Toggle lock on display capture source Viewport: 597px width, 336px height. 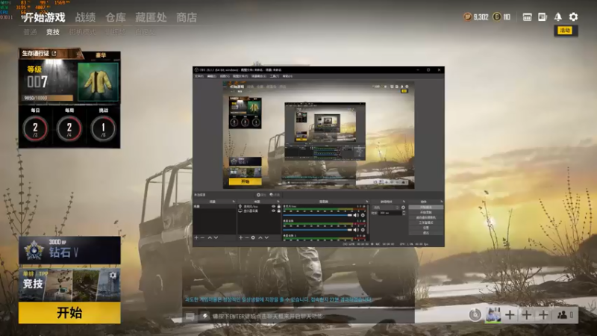tap(278, 211)
